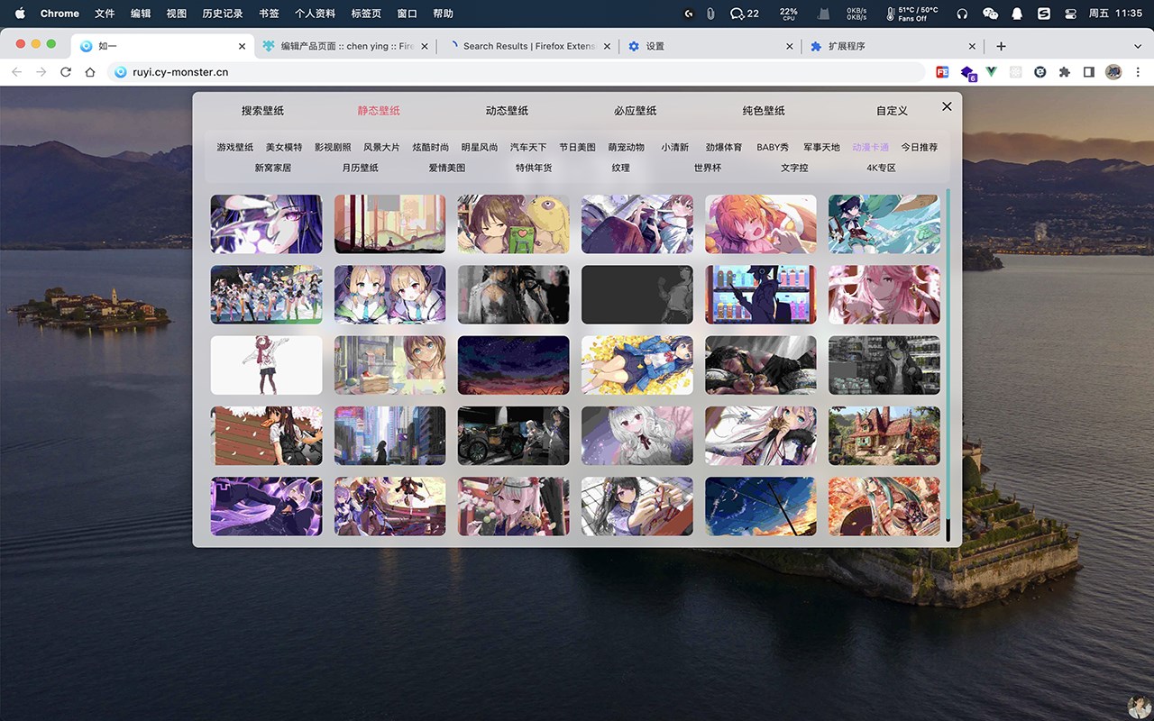Open macOS Control Center icon
The height and width of the screenshot is (721, 1154).
click(1071, 14)
